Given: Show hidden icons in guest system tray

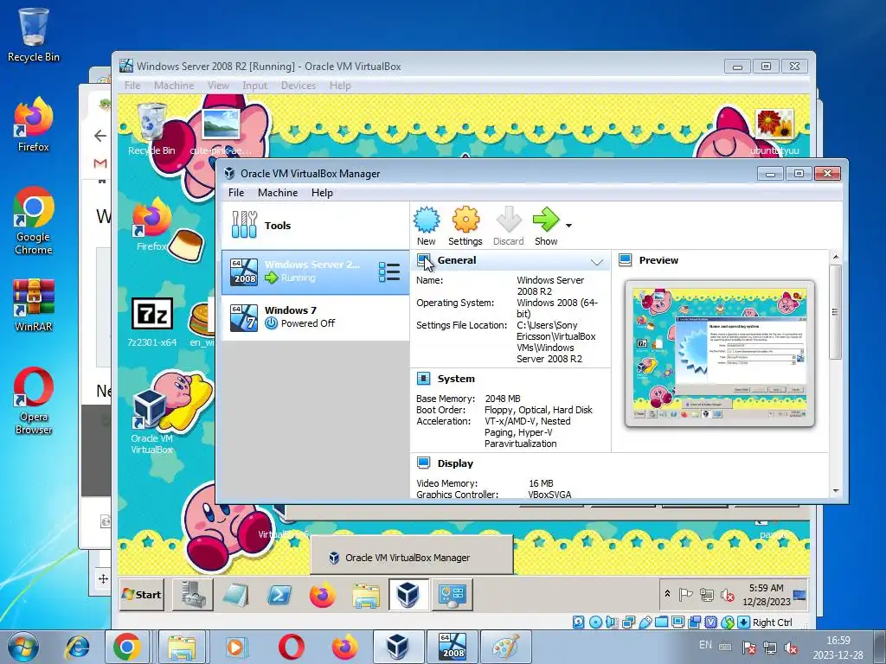Looking at the screenshot, I should (x=667, y=594).
